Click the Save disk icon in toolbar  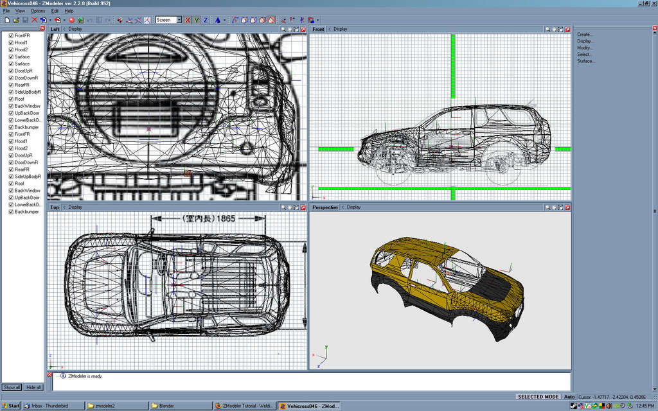[25, 20]
